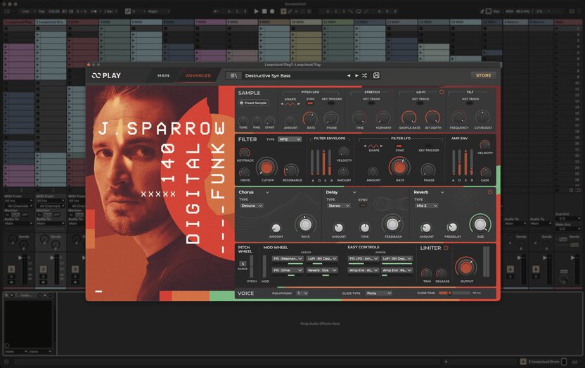
Task: Click the Preset Sample button
Action: [253, 103]
